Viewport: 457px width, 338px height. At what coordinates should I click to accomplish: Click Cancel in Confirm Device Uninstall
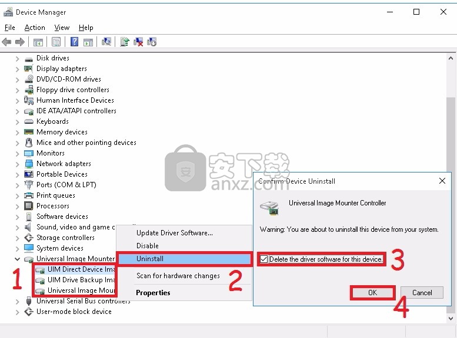(422, 293)
